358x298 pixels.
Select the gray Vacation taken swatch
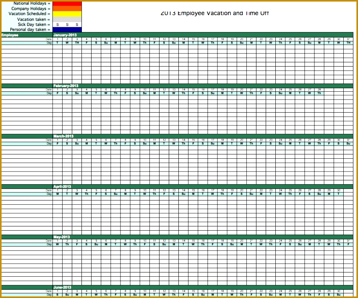pos(68,19)
